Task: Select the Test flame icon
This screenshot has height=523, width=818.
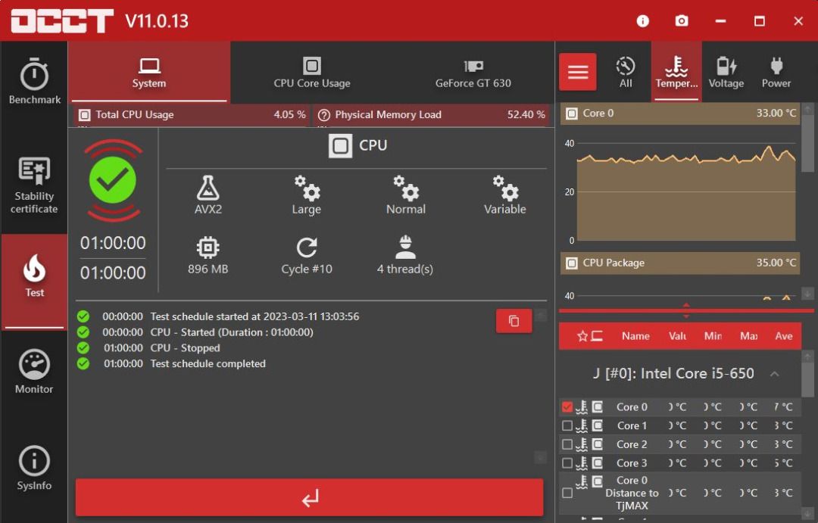Action: (34, 269)
